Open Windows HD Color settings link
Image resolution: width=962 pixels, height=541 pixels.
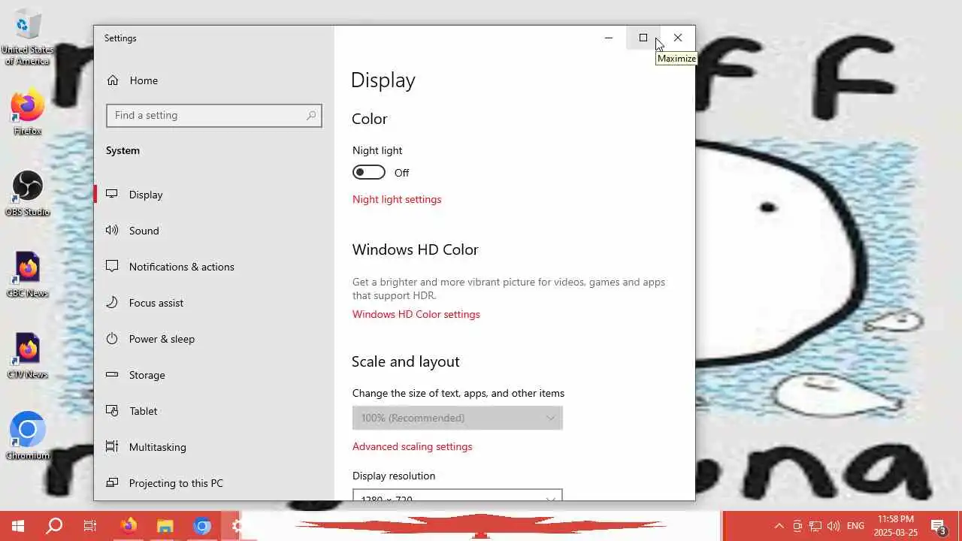pos(416,314)
